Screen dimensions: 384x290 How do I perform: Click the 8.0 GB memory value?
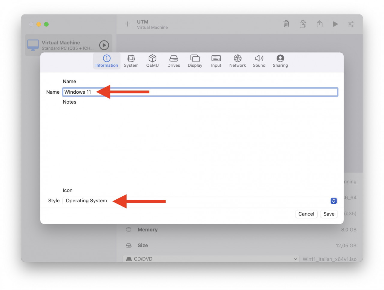pos(349,230)
